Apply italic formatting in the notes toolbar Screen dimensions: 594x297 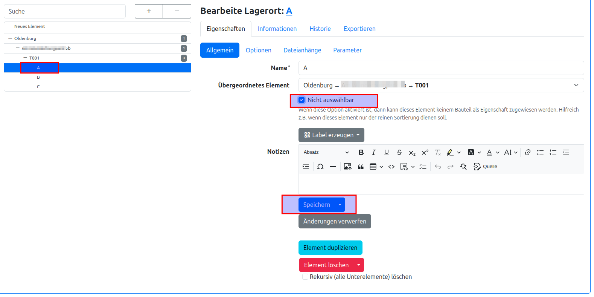[373, 152]
